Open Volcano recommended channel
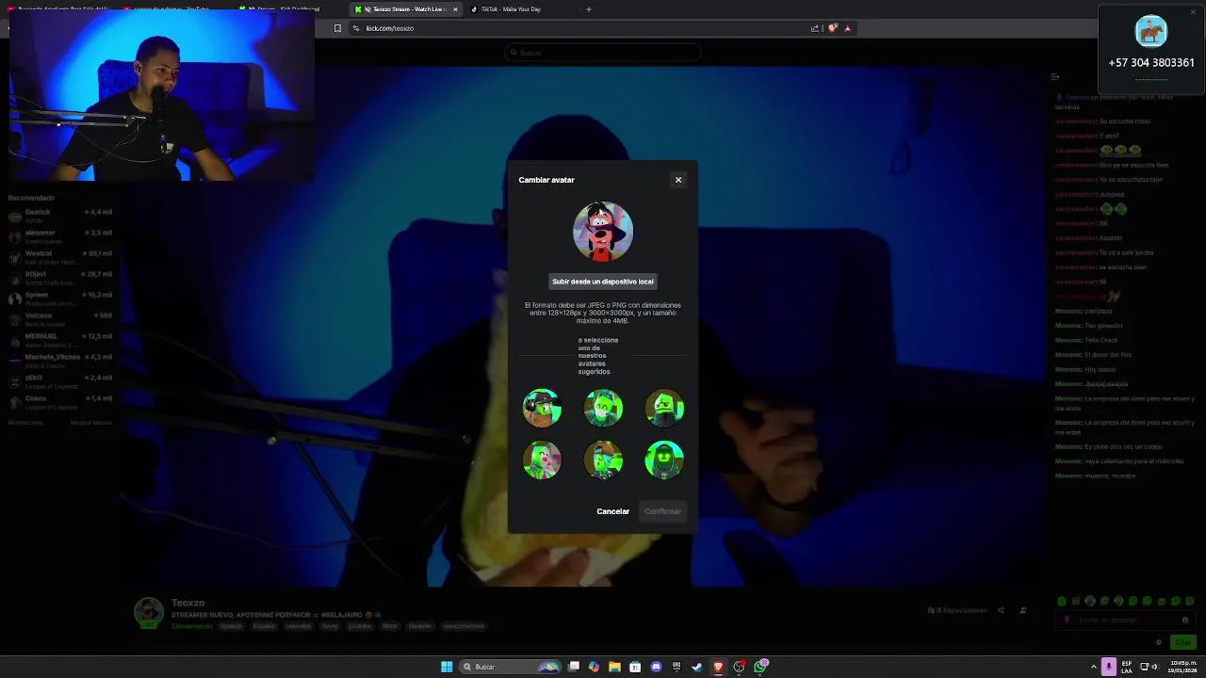Screen dimensions: 1206x678 coord(58,319)
